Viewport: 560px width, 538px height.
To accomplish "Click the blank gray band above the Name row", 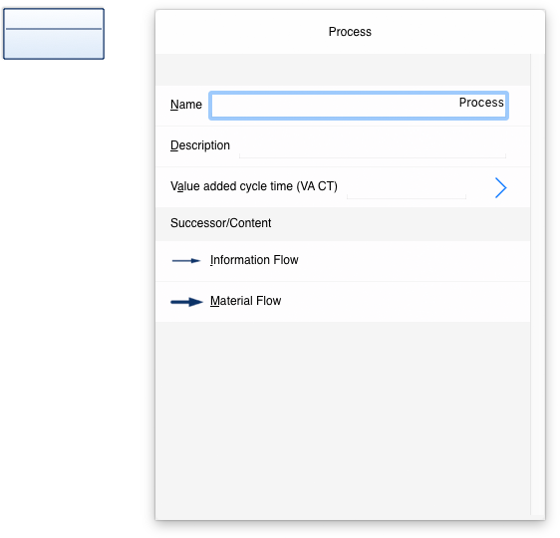I will coord(343,70).
